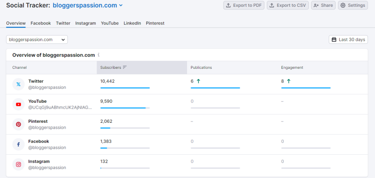Click the Publications column header
The height and width of the screenshot is (178, 375).
pyautogui.click(x=201, y=68)
